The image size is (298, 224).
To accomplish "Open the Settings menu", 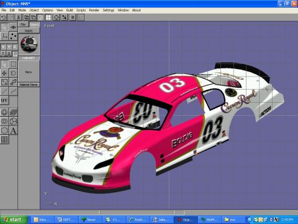I will 109,10.
